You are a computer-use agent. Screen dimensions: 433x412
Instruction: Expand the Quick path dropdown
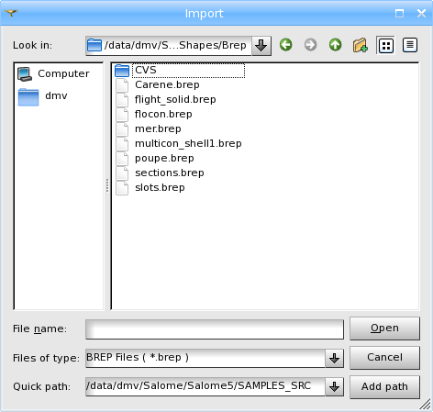pos(334,386)
